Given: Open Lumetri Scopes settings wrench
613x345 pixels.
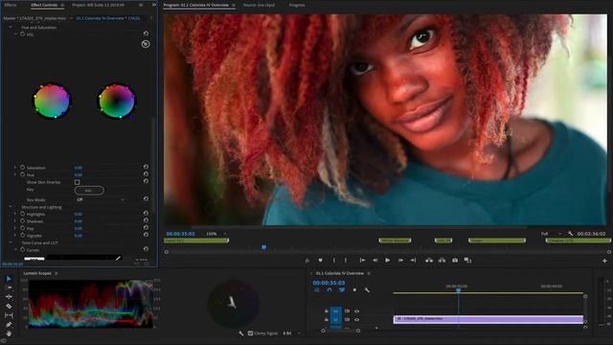Looking at the screenshot, I should point(240,333).
